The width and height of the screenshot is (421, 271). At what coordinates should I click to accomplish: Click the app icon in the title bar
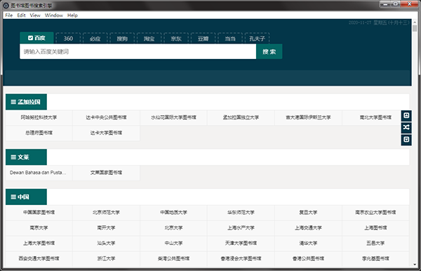click(x=6, y=6)
